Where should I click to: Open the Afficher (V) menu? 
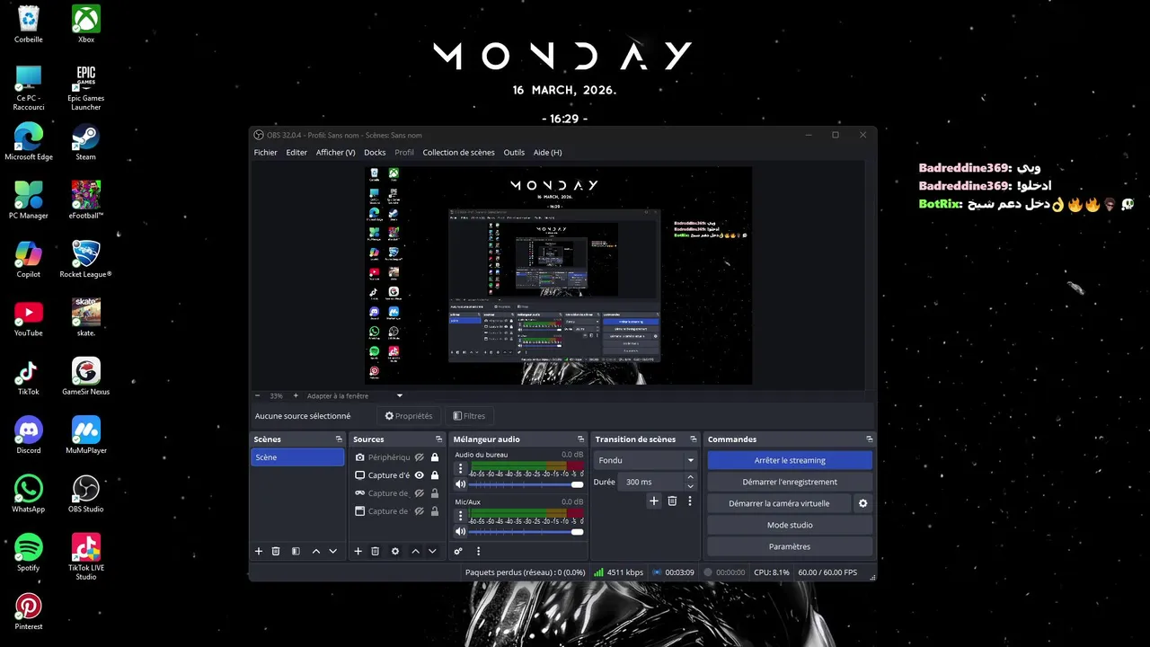[335, 153]
